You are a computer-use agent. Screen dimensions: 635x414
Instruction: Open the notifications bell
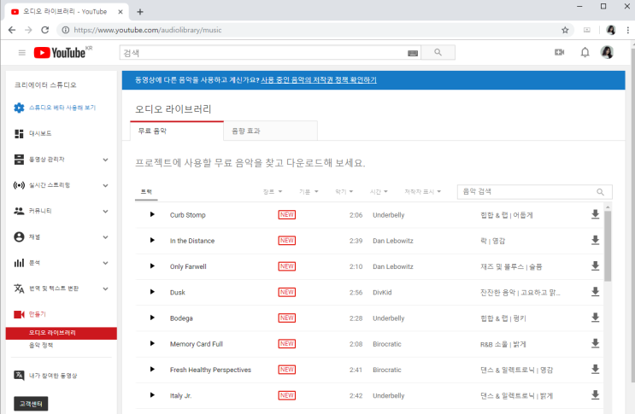[585, 52]
